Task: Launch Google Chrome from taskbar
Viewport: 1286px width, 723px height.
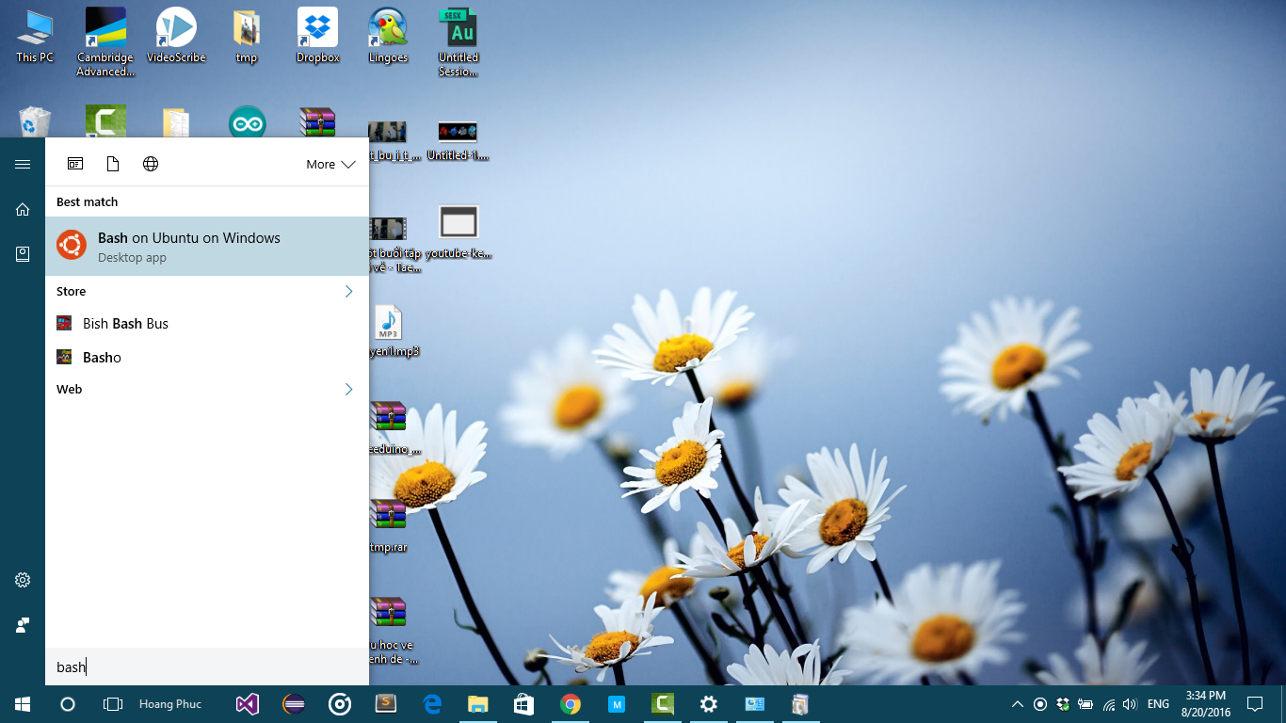Action: pos(571,704)
